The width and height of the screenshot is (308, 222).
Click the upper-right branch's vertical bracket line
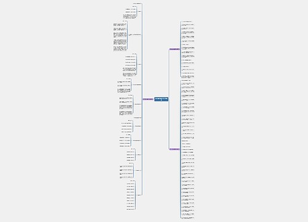(180, 49)
